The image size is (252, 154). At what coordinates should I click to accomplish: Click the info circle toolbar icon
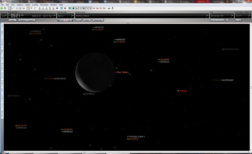20,8
